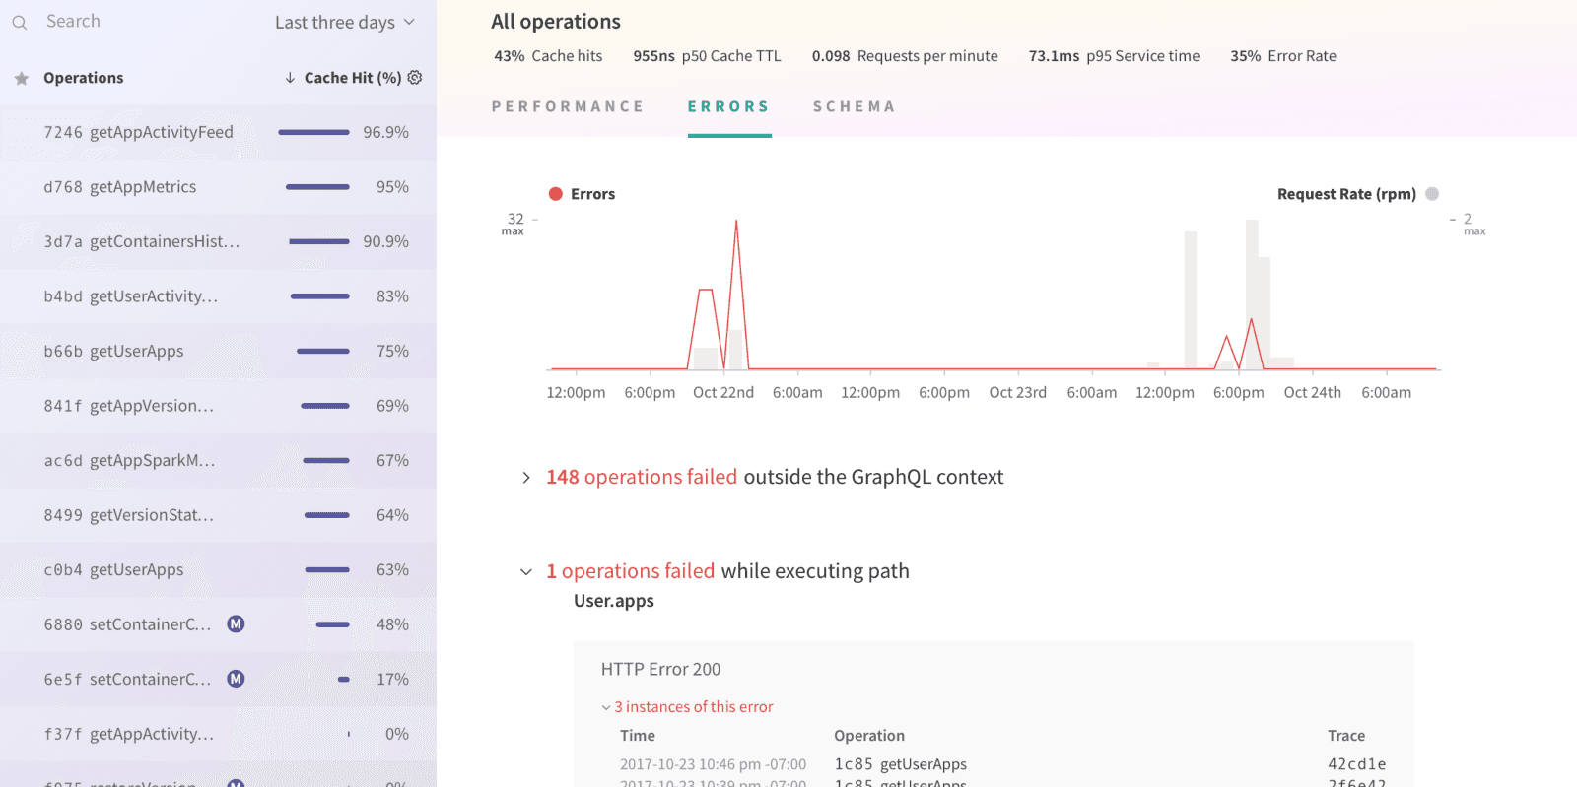Click the getAppMetrics cache hit bar
The width and height of the screenshot is (1577, 787).
click(317, 187)
